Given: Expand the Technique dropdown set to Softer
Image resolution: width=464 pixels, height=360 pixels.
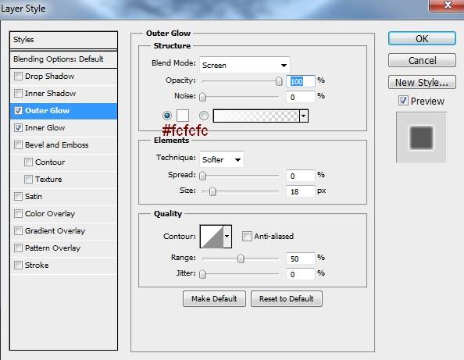Looking at the screenshot, I should [222, 159].
